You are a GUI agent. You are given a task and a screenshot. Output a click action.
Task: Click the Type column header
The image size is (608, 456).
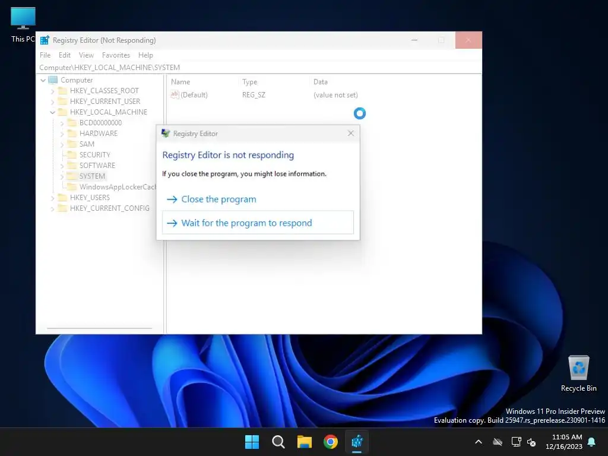click(x=250, y=82)
